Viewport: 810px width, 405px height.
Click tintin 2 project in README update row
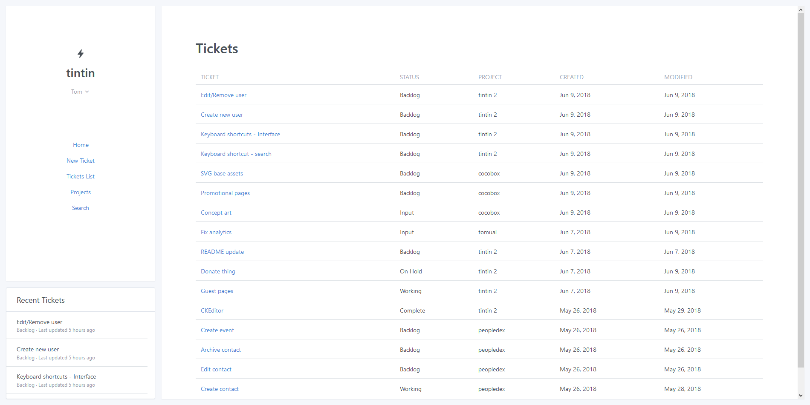click(x=487, y=252)
